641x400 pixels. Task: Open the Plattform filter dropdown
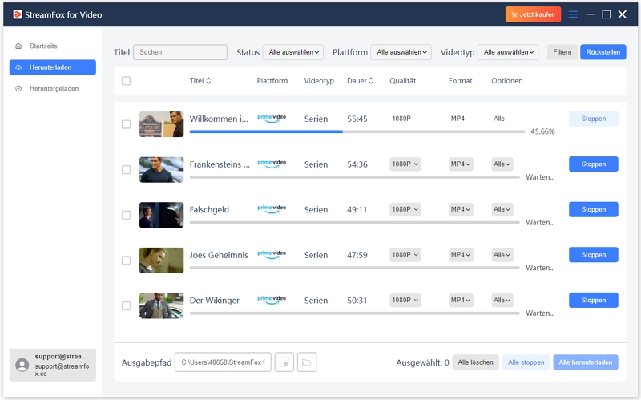pos(401,52)
